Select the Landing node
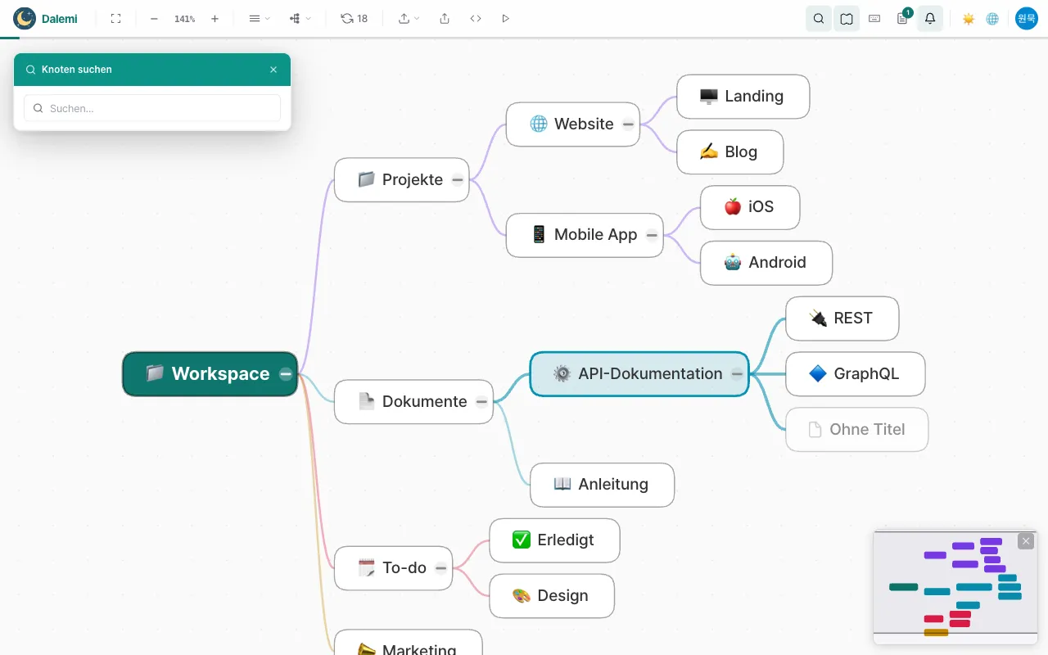 click(743, 97)
